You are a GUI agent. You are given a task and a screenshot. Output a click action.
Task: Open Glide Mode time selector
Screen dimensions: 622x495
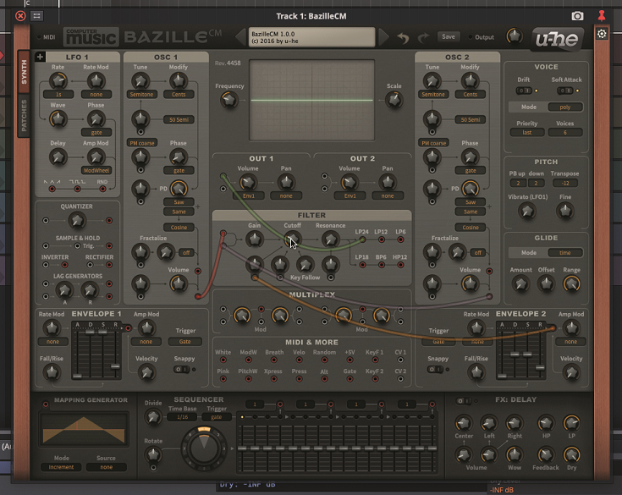[x=565, y=253]
